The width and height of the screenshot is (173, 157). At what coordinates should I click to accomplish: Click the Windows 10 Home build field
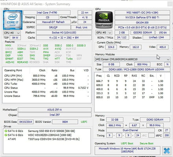[127, 150]
